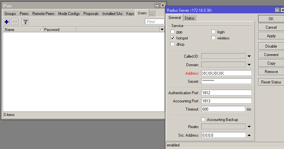Screen dimensions: 284x149
Task: Sort by the Password column header
Action: pos(60,30)
